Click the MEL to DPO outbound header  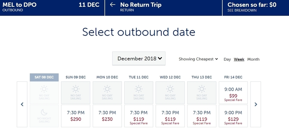pos(52,8)
